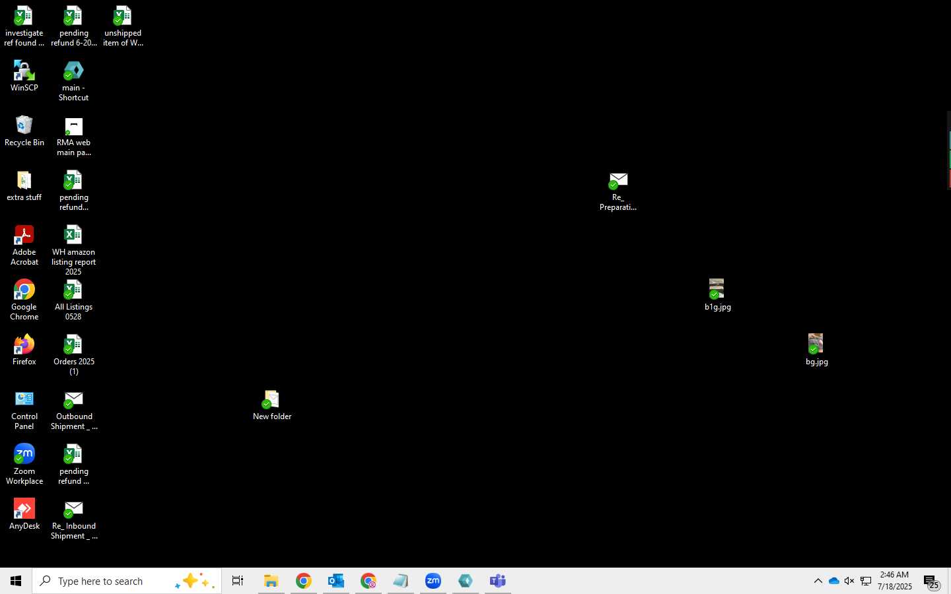The height and width of the screenshot is (594, 951).
Task: Select the Zoom Workplace desktop shortcut
Action: (24, 465)
